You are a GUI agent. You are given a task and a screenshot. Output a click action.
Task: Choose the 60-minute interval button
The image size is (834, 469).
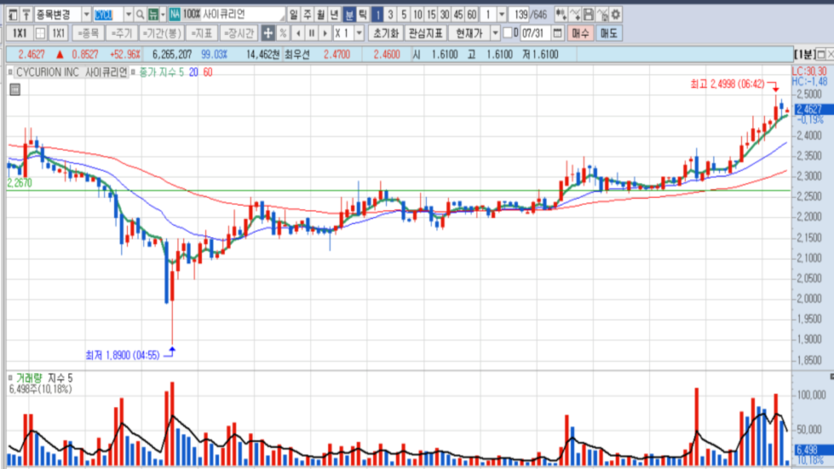click(472, 15)
